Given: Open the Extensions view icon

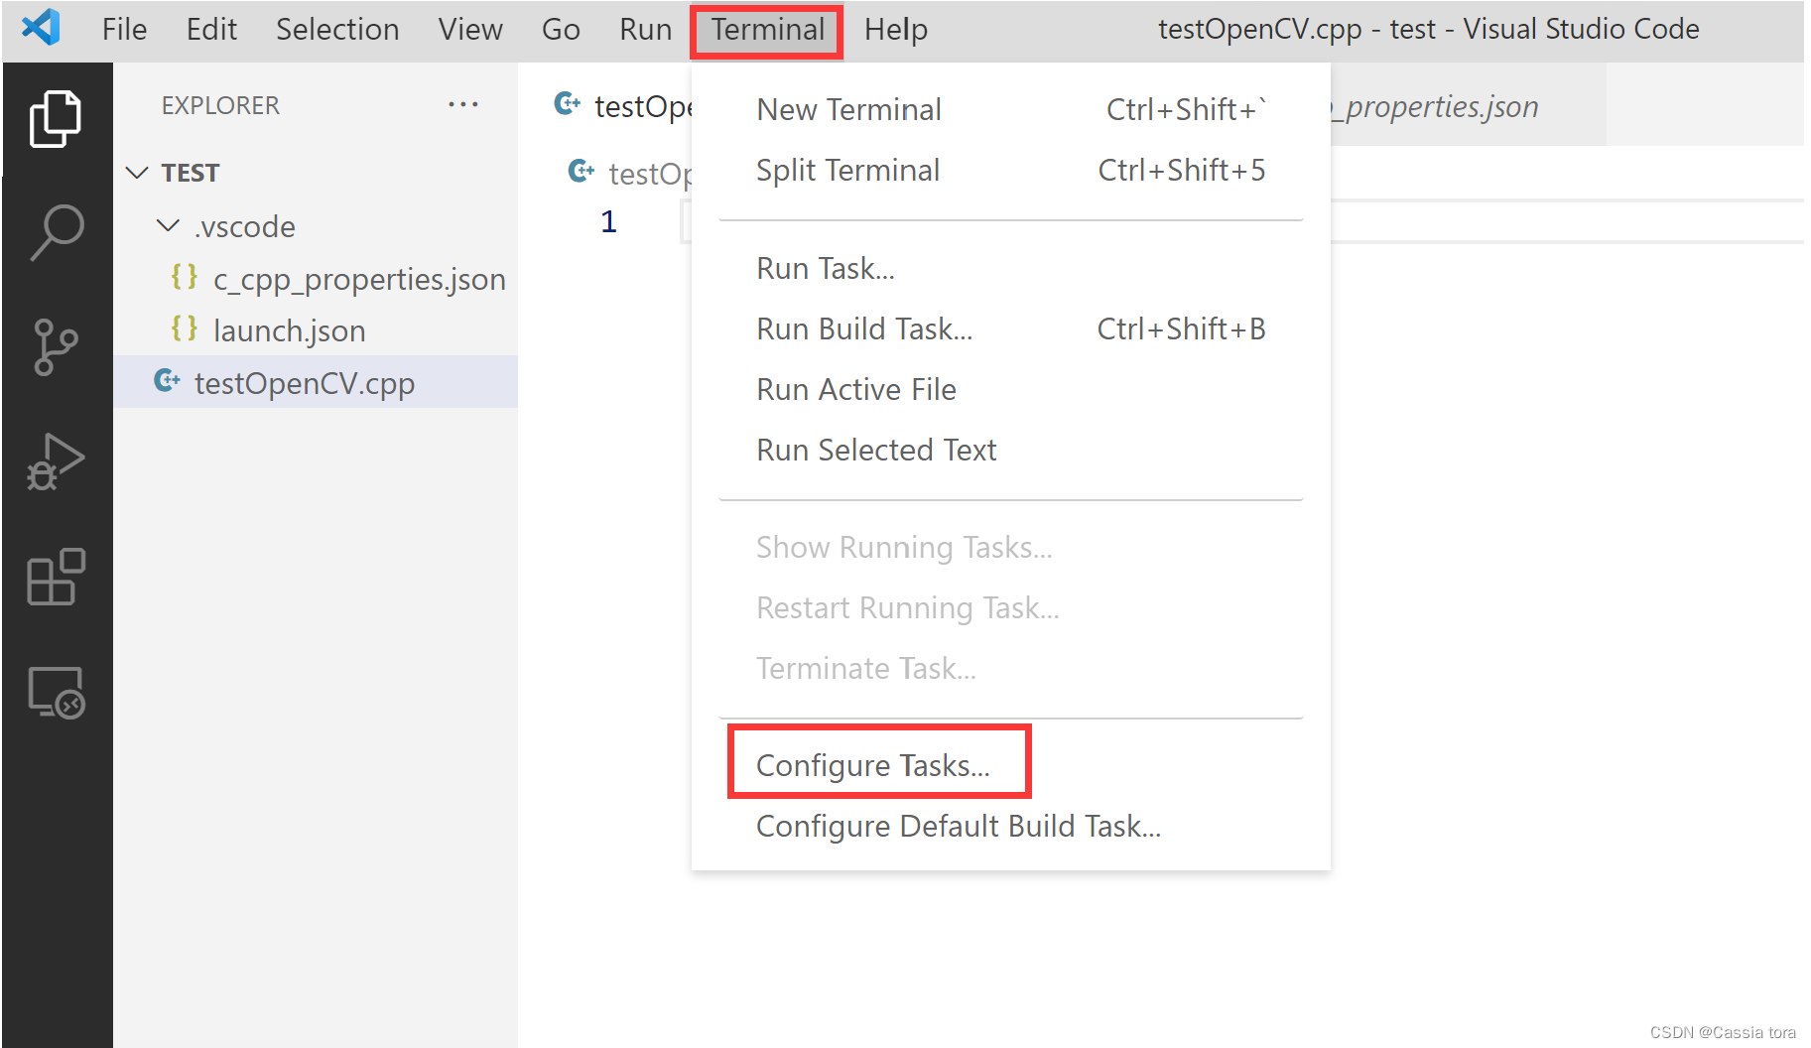Looking at the screenshot, I should [57, 577].
